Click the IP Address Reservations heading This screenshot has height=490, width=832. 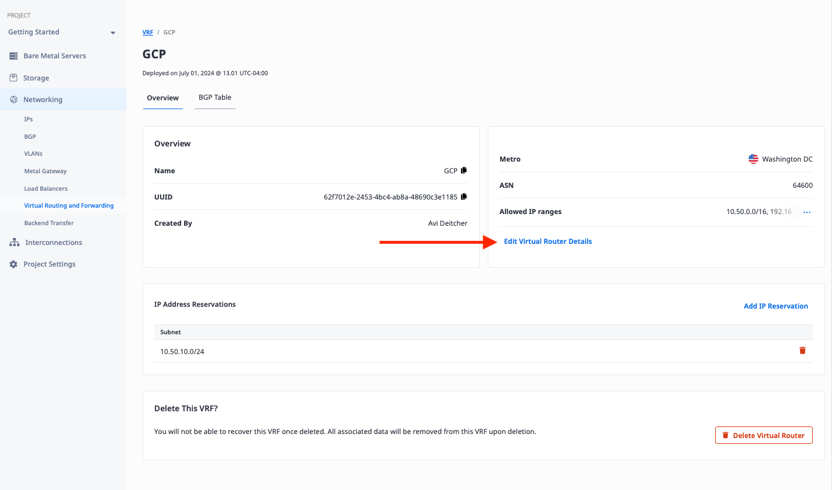[195, 304]
